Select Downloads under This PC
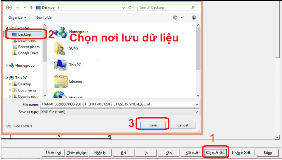Viewport: 282px width, 160px height. [x=27, y=96]
